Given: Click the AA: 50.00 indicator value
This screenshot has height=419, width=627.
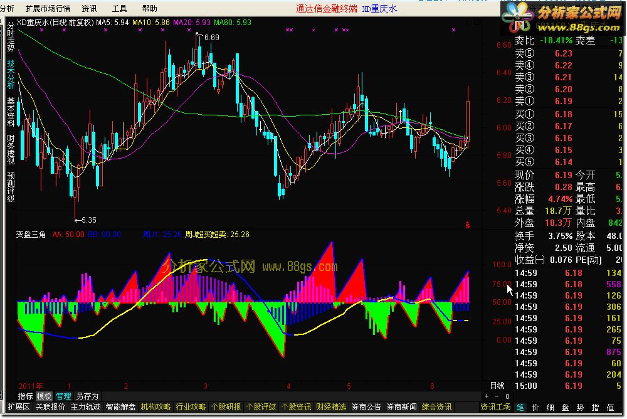Looking at the screenshot, I should coord(68,235).
